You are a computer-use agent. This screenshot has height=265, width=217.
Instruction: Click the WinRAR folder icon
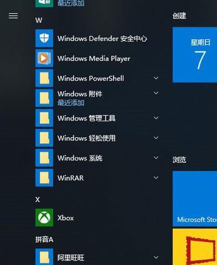pos(44,177)
